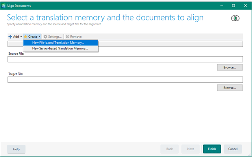Browse for the Source File
This screenshot has width=252, height=157.
pos(230,67)
